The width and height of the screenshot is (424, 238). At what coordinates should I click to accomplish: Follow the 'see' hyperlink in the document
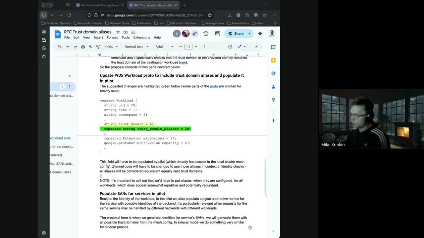[x=183, y=62]
